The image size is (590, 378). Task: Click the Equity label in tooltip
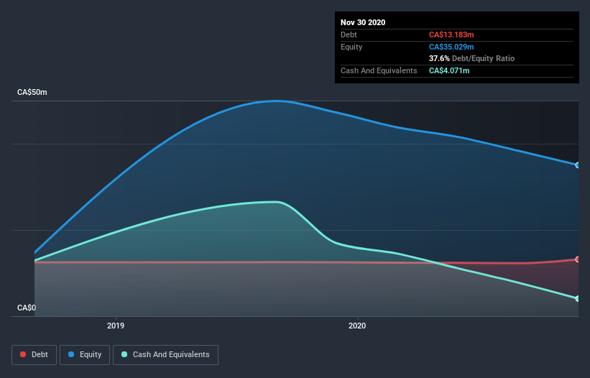351,47
